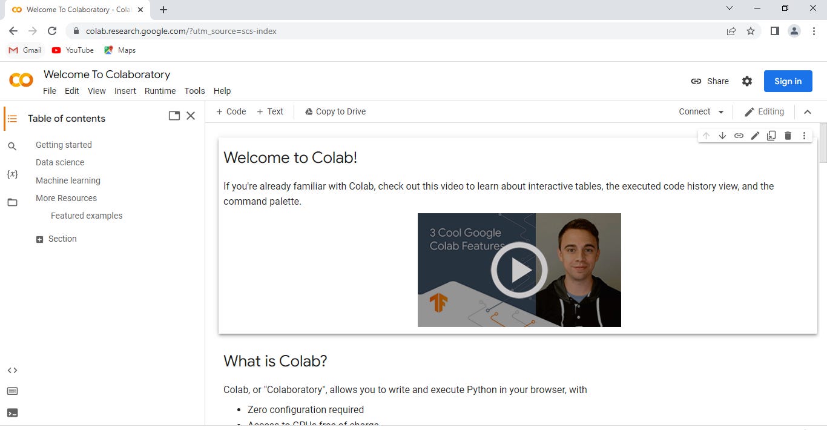Open YouTube bookmark
Image resolution: width=827 pixels, height=430 pixels.
pyautogui.click(x=73, y=50)
